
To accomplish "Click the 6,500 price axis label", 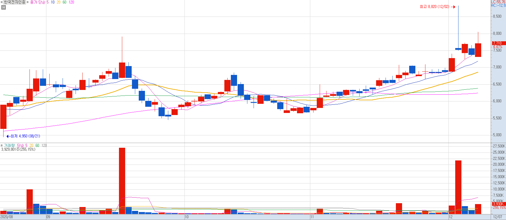I will tap(497, 84).
